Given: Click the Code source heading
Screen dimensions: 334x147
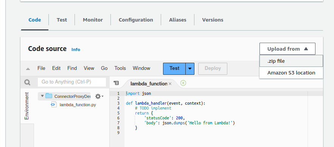Looking at the screenshot, I should coord(47,49).
